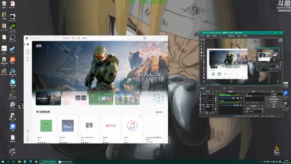Open settings gear of first mixer channel
This screenshot has width=291, height=164.
[241, 98]
